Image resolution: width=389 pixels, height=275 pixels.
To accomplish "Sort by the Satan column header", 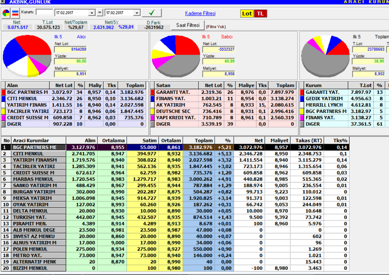I will pyautogui.click(x=177, y=85).
